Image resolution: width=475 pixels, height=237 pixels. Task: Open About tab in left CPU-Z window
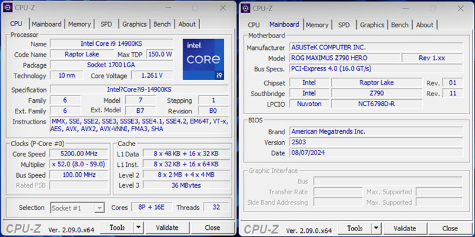(x=187, y=24)
